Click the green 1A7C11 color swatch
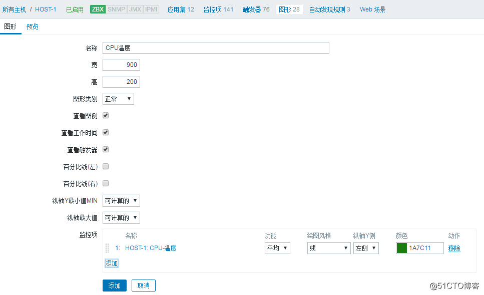 coord(401,248)
